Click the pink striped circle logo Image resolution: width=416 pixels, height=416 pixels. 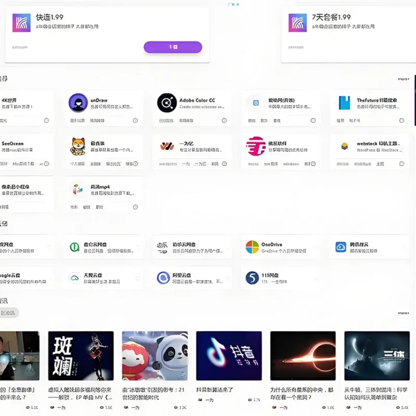click(256, 146)
